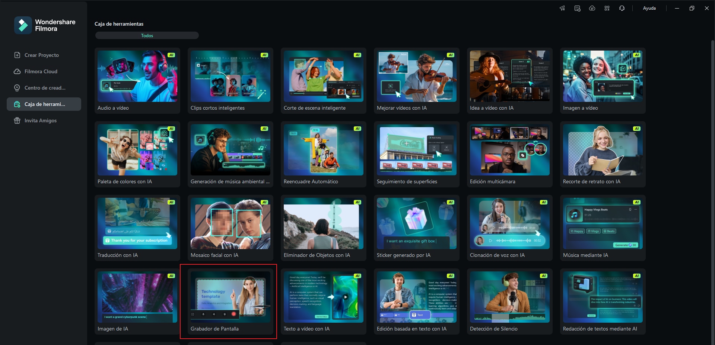This screenshot has height=345, width=715.
Task: Open the Ayuda menu
Action: [649, 8]
